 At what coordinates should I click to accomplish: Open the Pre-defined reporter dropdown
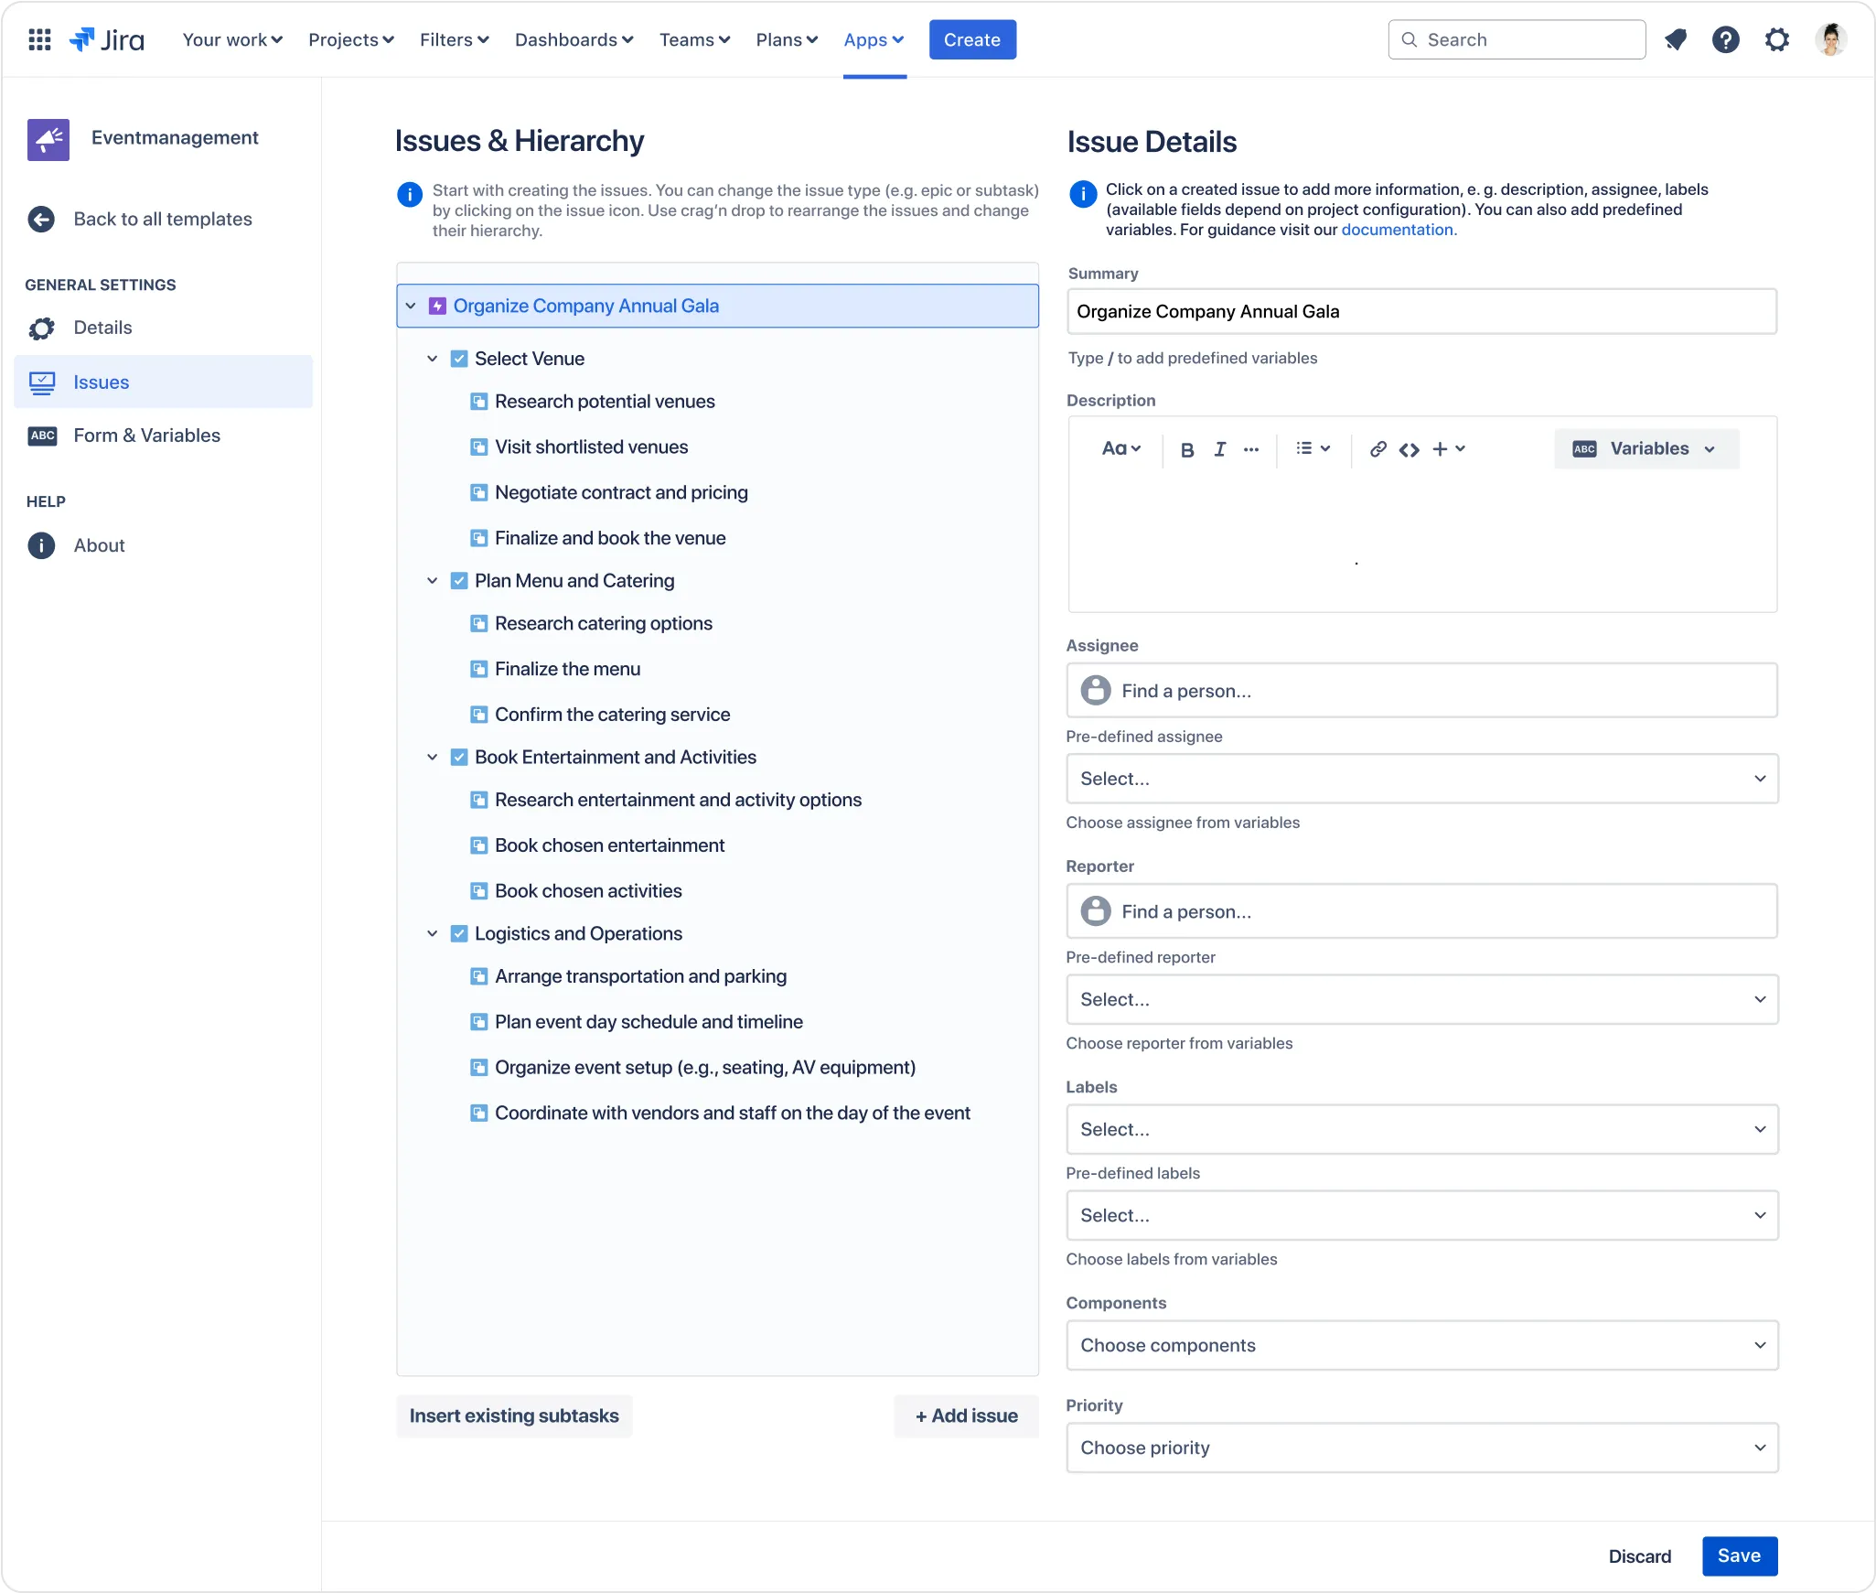coord(1422,999)
